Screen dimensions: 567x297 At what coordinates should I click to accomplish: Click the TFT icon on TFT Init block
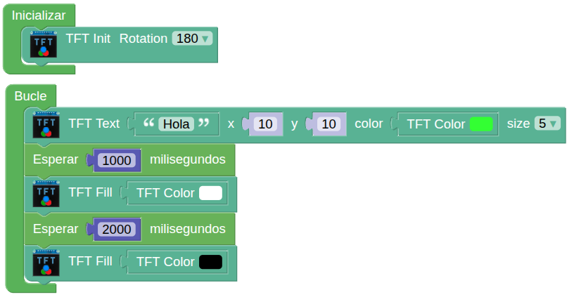pos(44,45)
